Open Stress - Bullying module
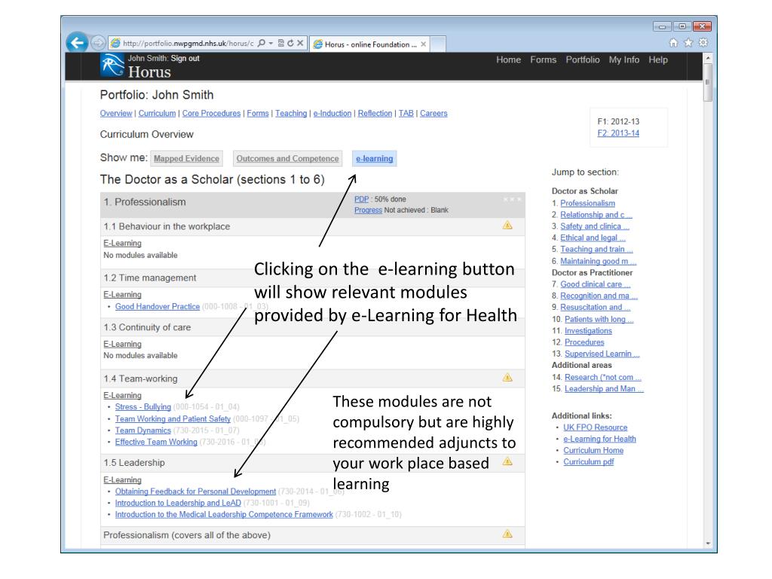Image resolution: width=772 pixels, height=579 pixels. coord(142,406)
